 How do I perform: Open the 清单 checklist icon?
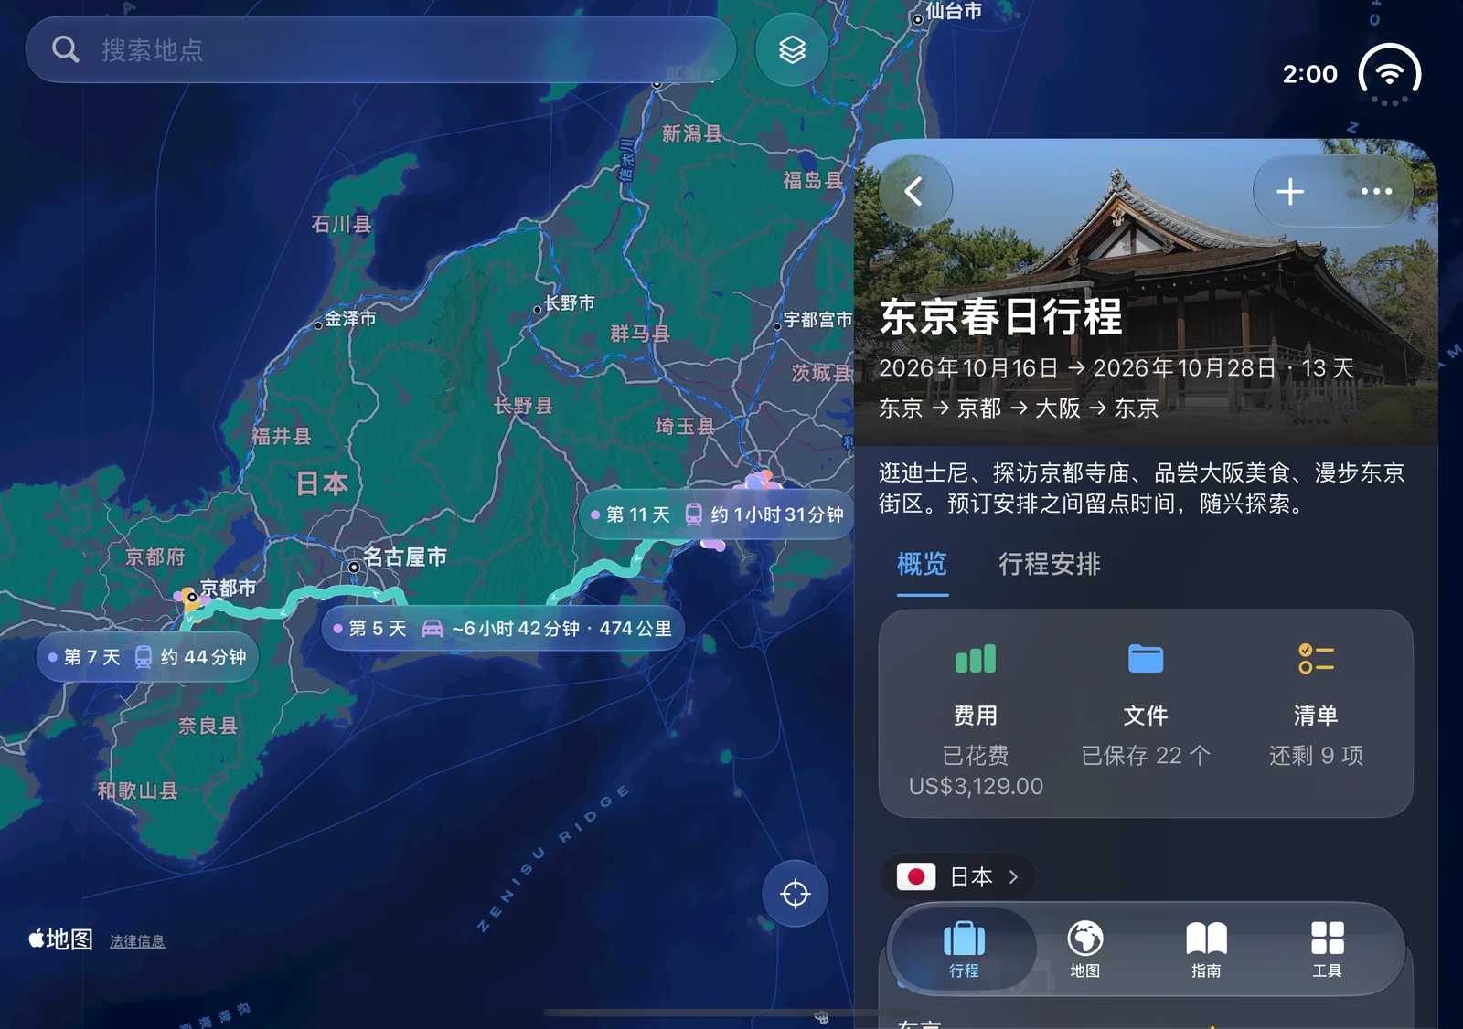[1316, 659]
